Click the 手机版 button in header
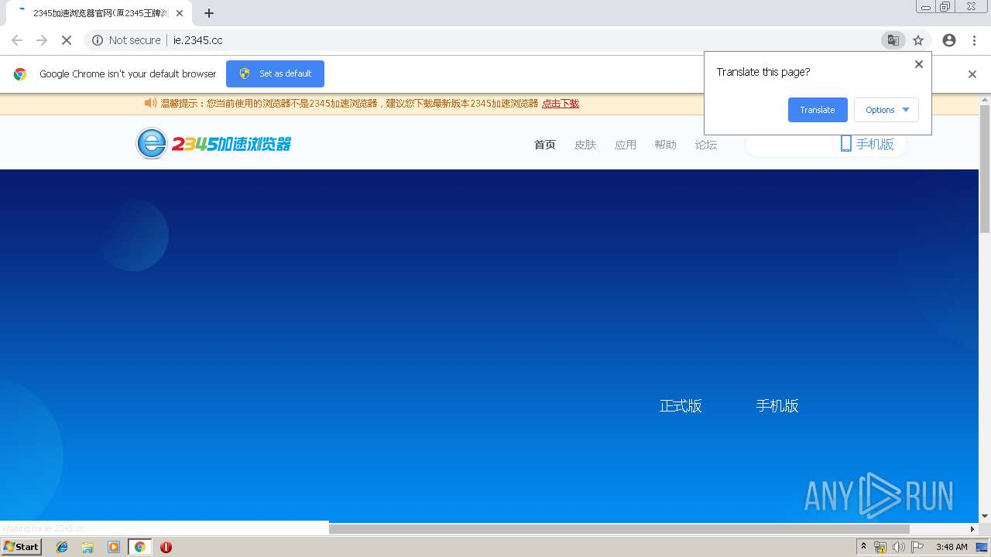This screenshot has height=557, width=991. [867, 144]
